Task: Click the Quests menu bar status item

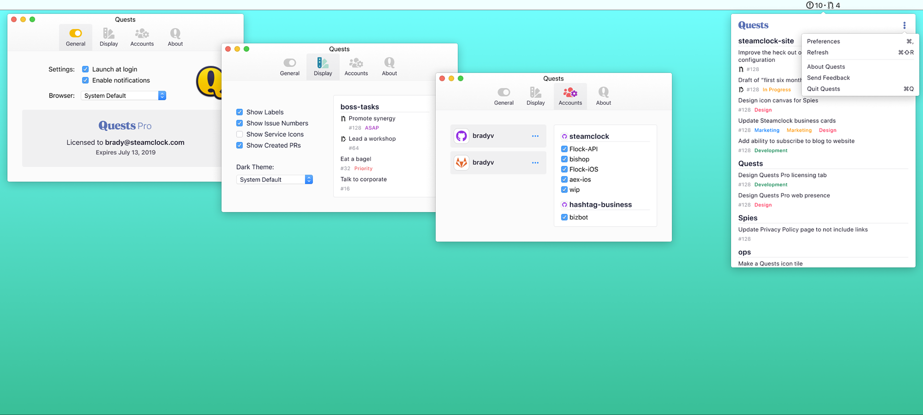Action: coord(823,5)
